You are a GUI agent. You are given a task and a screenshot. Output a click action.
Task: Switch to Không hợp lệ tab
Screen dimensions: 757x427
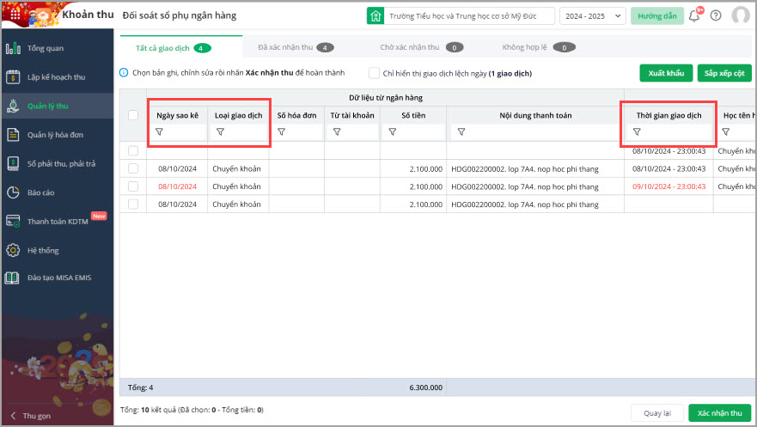pyautogui.click(x=539, y=47)
